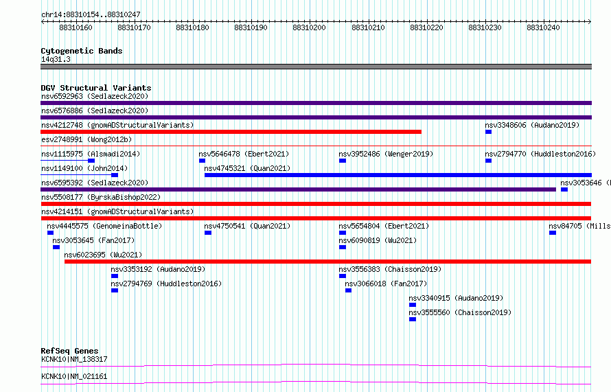Open nsv4212748 (gnomADStructuralVariants) variant

pyautogui.click(x=117, y=125)
